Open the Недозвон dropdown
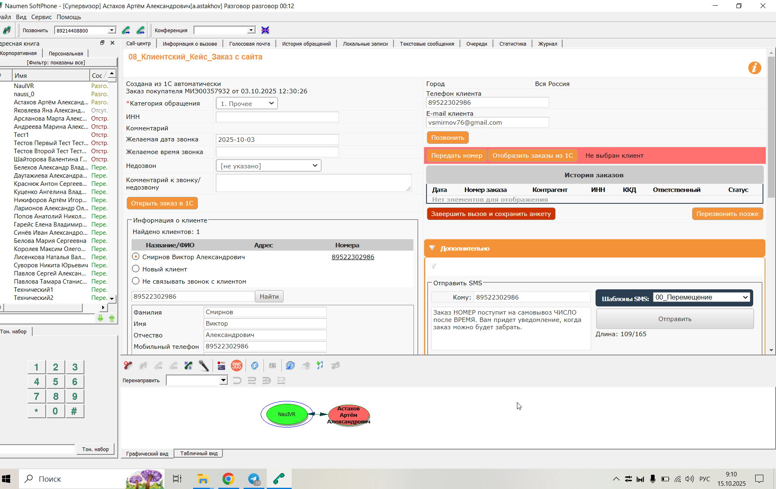 coord(268,166)
